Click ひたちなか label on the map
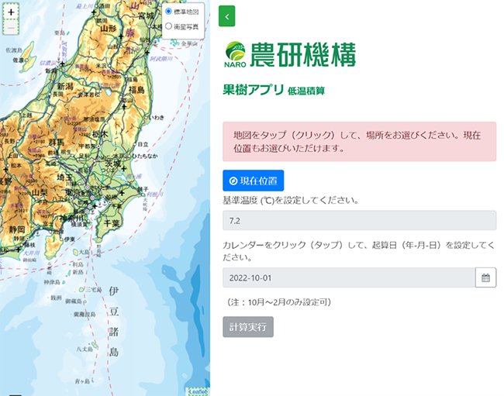Screen dimensions: 504x396 pos(145,156)
